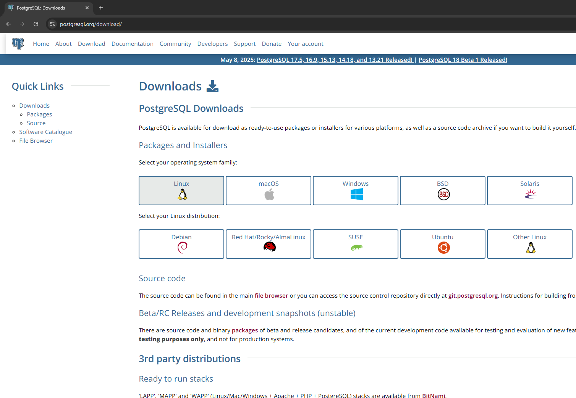Reload the page
The image size is (576, 398).
36,24
